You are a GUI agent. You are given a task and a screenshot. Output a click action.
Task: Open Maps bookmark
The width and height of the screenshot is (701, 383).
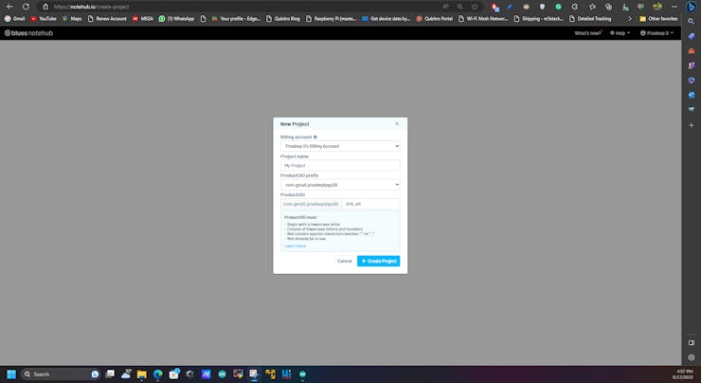72,19
